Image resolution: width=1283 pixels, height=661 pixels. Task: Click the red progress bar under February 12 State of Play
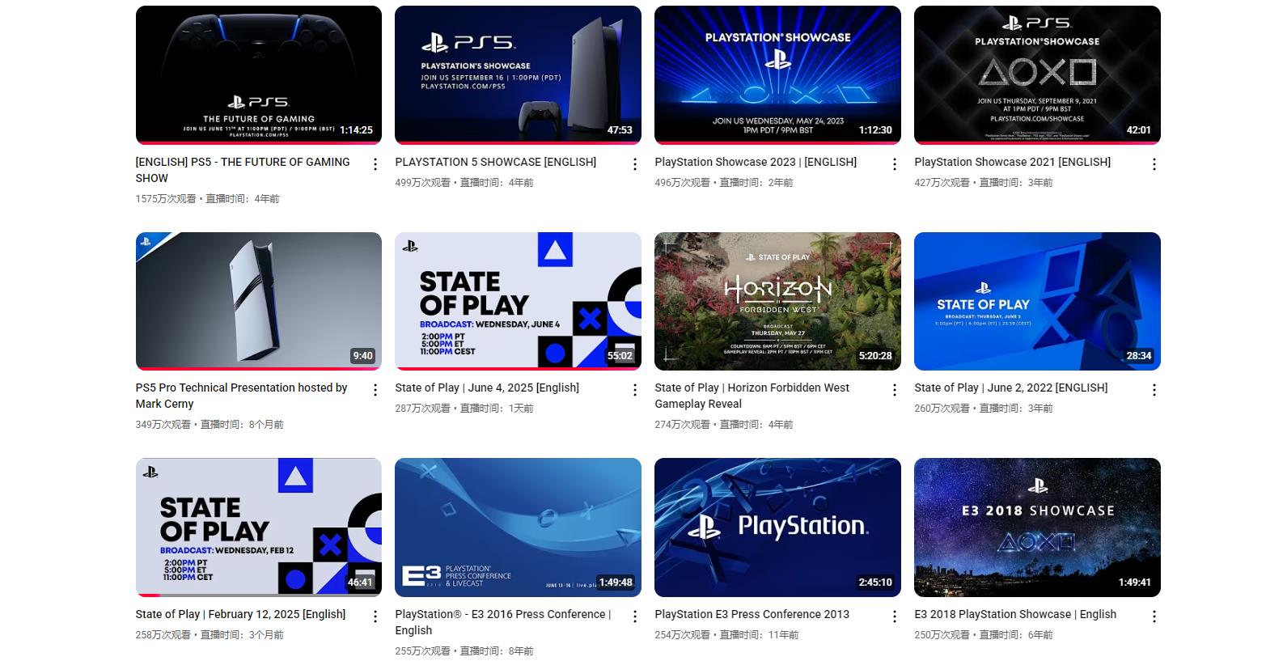pyautogui.click(x=148, y=595)
